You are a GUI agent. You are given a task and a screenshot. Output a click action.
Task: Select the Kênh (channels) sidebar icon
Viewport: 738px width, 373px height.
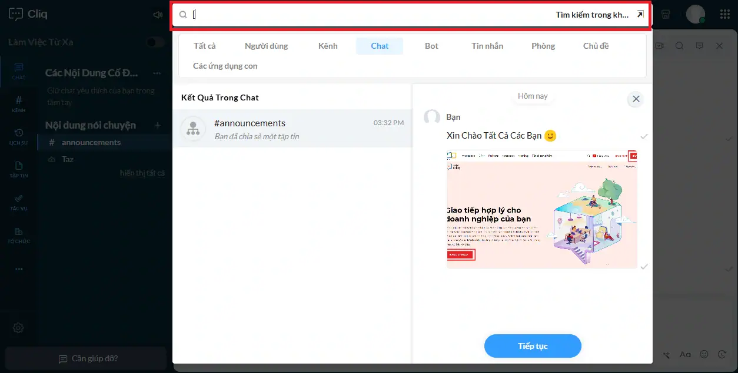point(18,103)
